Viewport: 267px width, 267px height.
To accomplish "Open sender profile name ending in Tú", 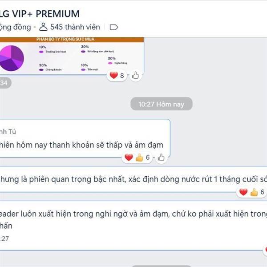I will (8, 132).
